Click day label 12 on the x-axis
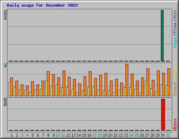Viewport: 179px width, 139px height. 68,135
